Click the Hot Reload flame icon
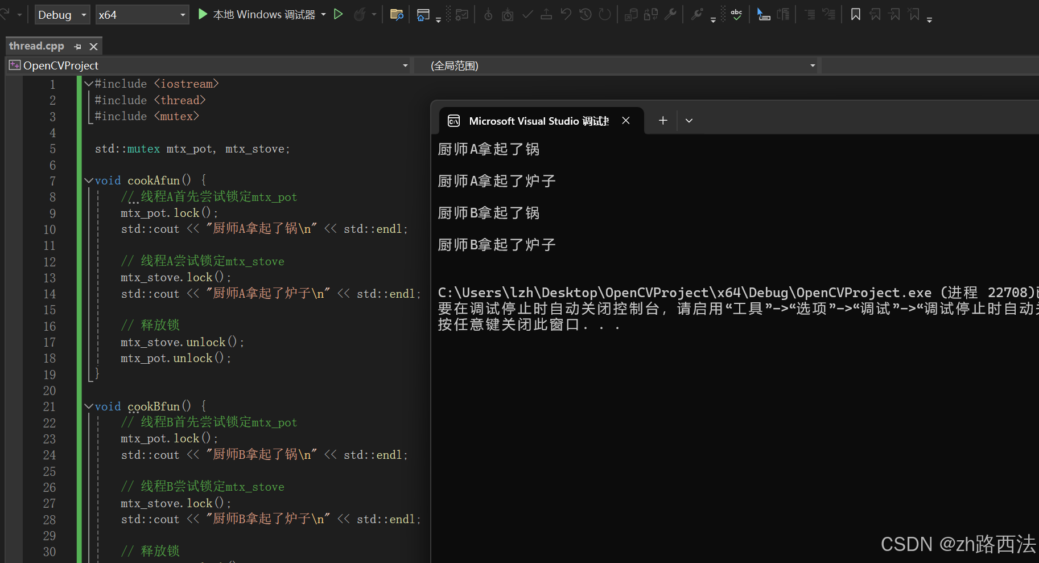This screenshot has height=563, width=1039. [x=359, y=14]
